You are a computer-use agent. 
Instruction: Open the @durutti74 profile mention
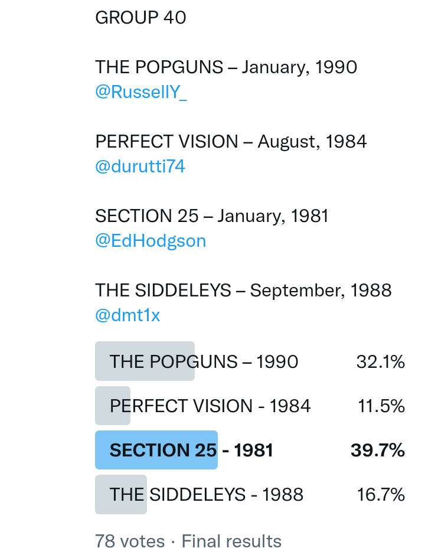coord(140,167)
